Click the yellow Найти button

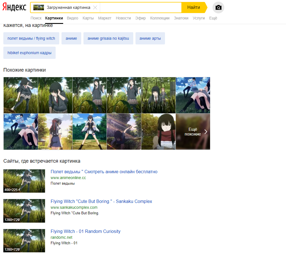pos(194,7)
